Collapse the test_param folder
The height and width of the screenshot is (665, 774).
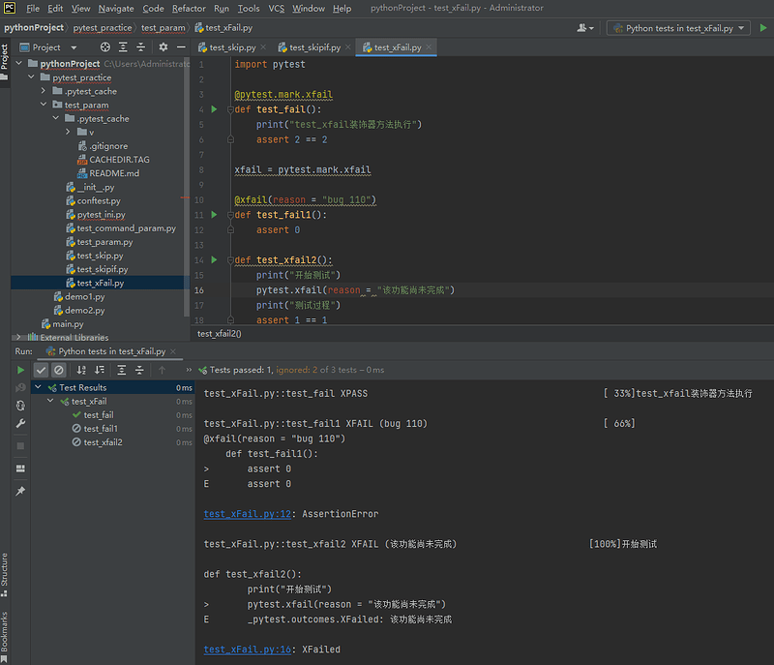tap(44, 105)
